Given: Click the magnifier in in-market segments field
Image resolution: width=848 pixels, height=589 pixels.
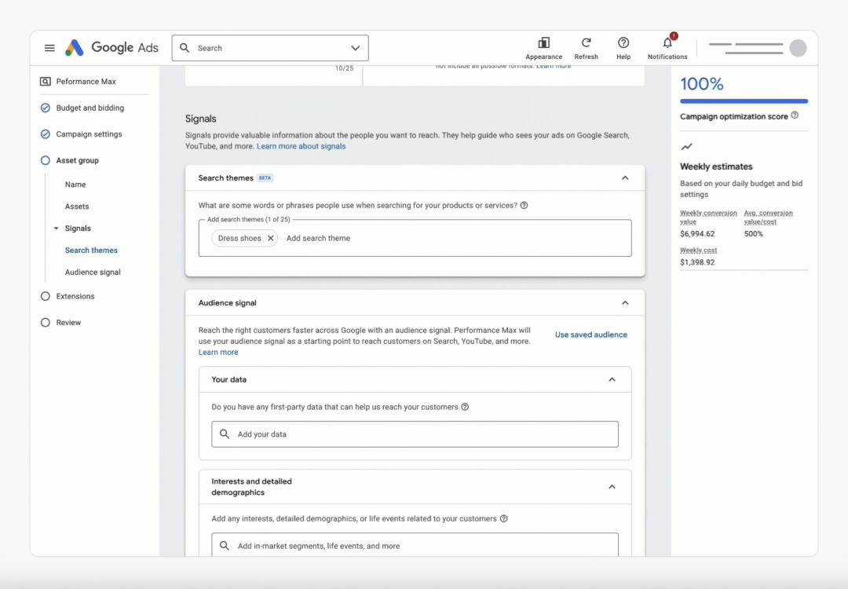Looking at the screenshot, I should [x=225, y=546].
